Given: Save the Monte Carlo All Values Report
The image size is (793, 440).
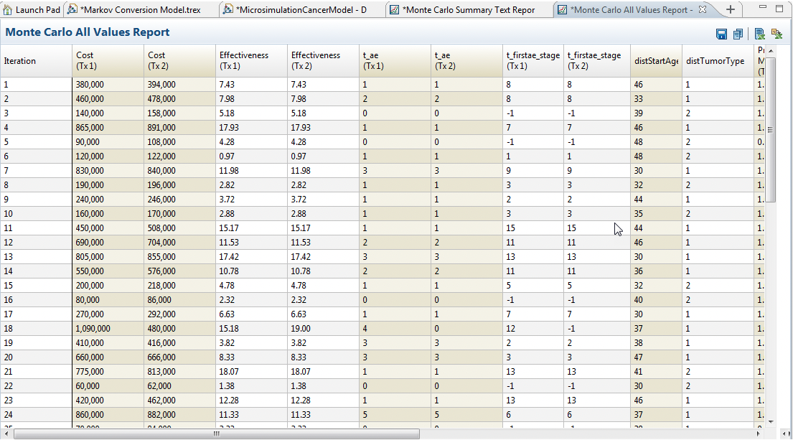Looking at the screenshot, I should (723, 32).
